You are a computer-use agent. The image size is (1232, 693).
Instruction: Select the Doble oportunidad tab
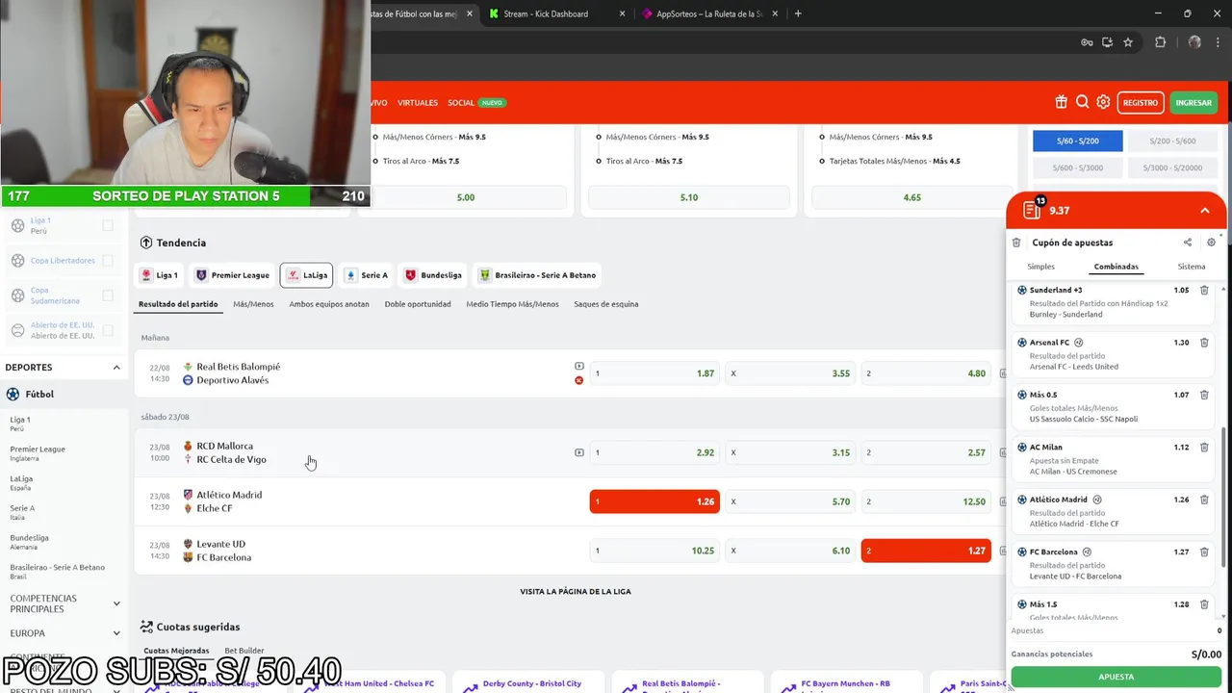coord(418,304)
